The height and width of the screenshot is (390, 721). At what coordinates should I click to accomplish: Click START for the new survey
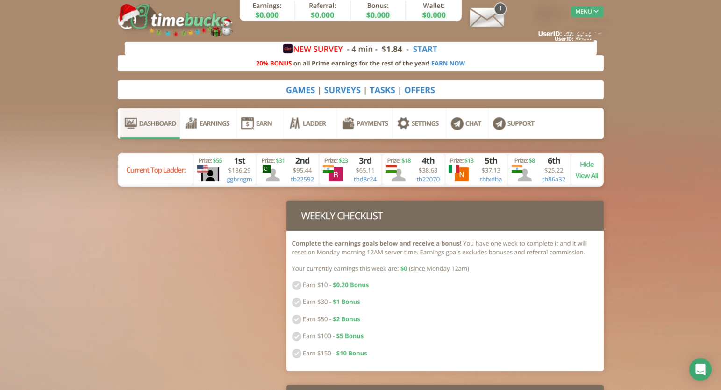point(425,49)
